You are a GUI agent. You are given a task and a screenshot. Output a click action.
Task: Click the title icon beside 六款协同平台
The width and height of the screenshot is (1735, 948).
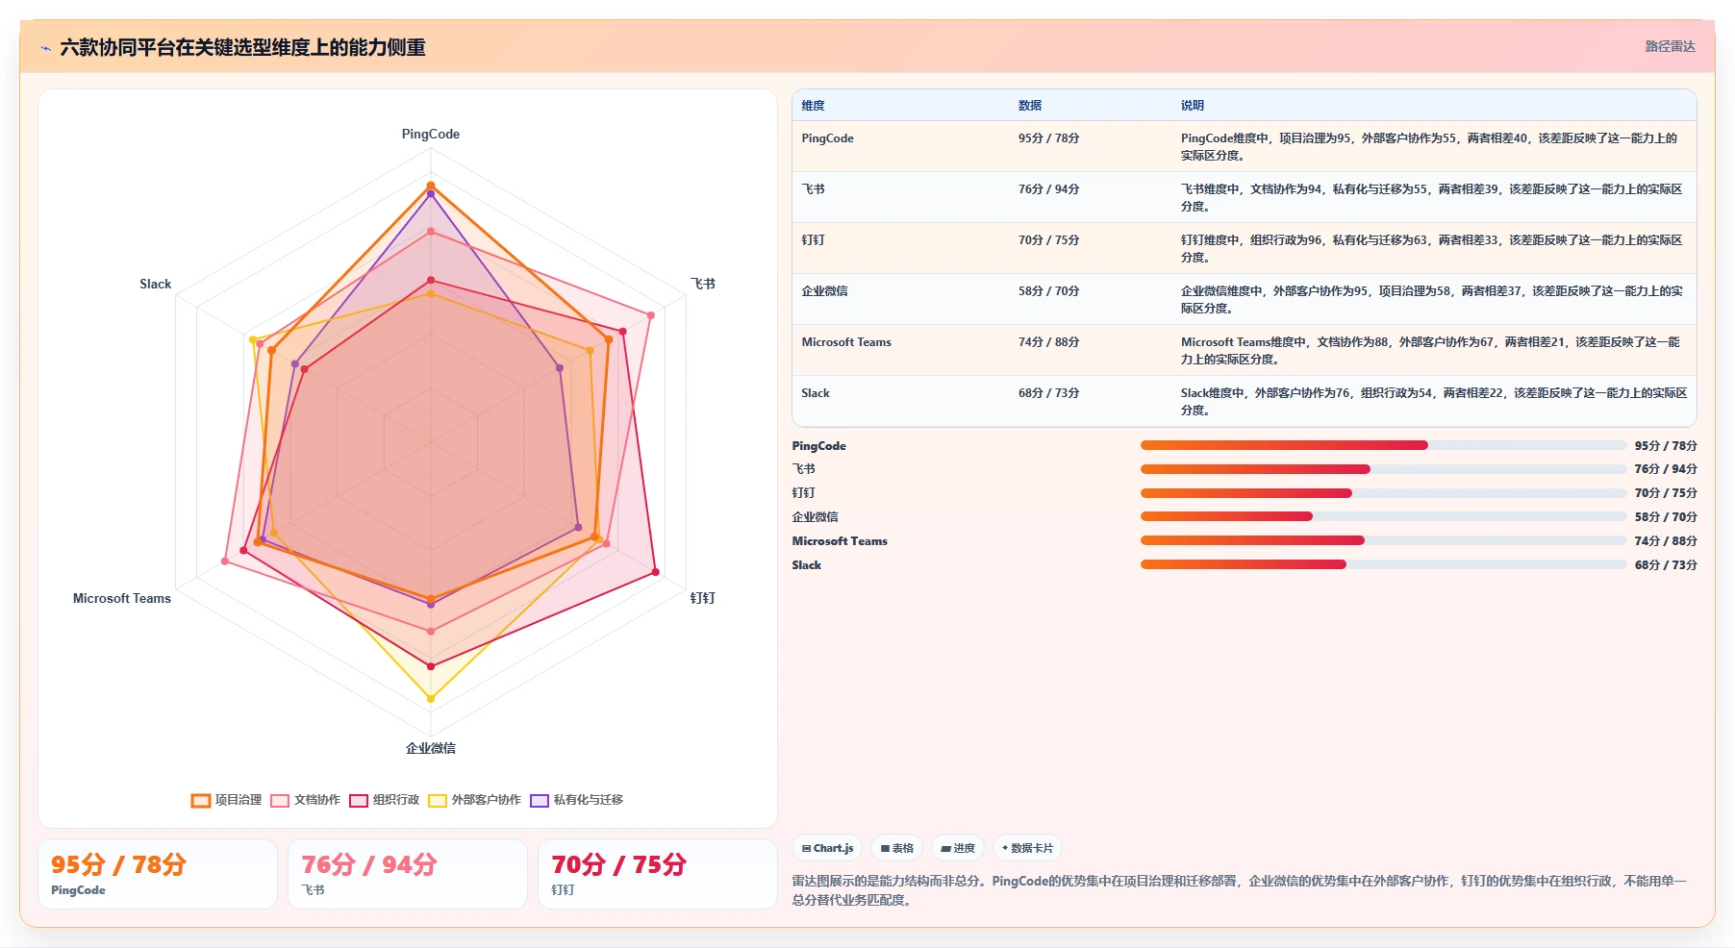45,48
